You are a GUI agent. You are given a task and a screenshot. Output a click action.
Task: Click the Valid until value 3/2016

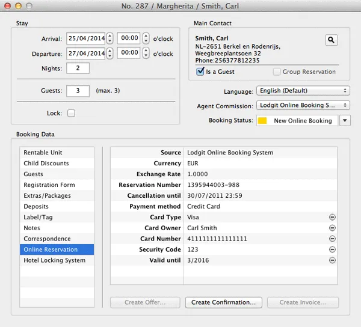click(x=198, y=260)
